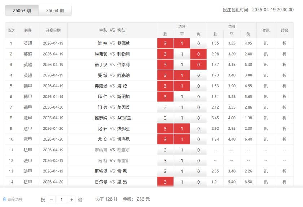Open 析 analysis link for match 1
Screen dimensions: 303x207
[284, 43]
